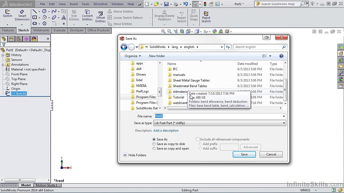344x193 pixels.
Task: Select the Line sketch tool
Action: tap(35, 11)
